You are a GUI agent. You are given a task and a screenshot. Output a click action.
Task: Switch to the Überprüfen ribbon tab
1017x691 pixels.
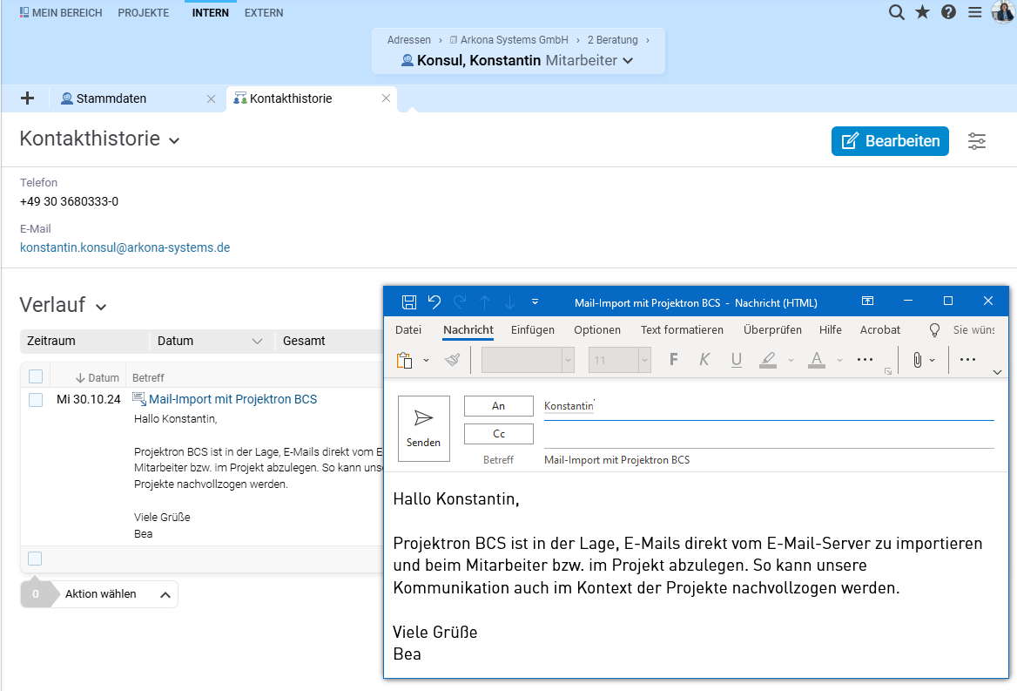point(772,329)
